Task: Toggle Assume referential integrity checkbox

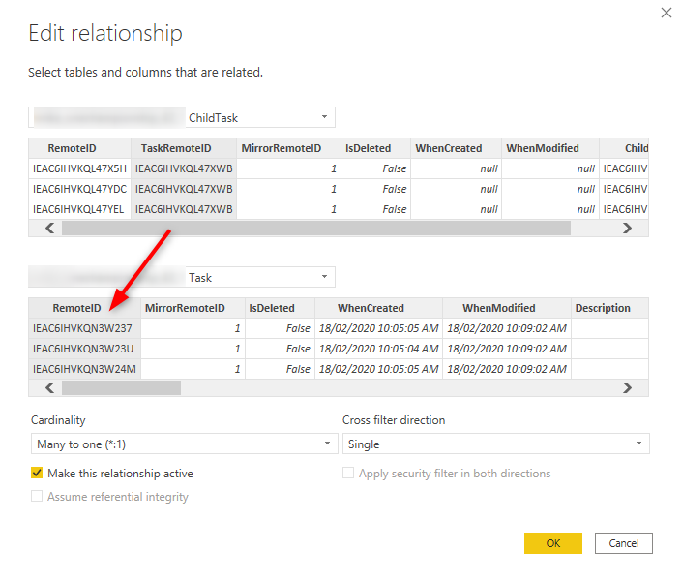Action: tap(37, 496)
